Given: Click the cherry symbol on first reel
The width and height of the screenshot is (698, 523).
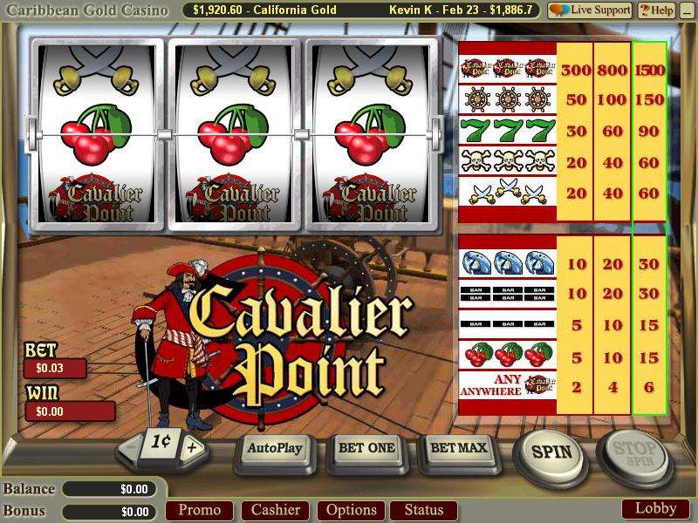Looking at the screenshot, I should click(x=96, y=134).
